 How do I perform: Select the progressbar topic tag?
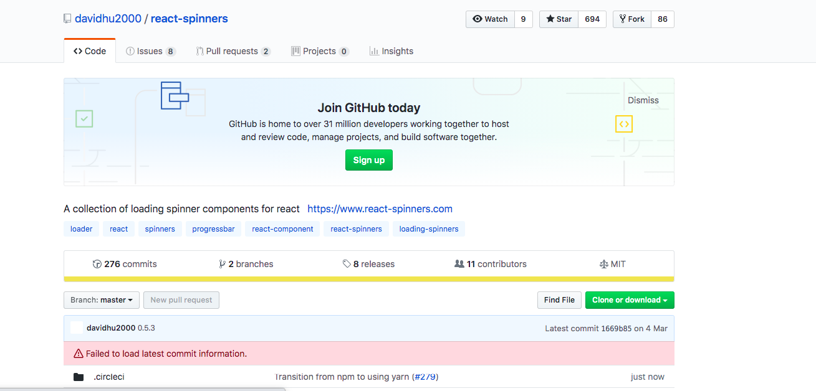[x=213, y=229]
